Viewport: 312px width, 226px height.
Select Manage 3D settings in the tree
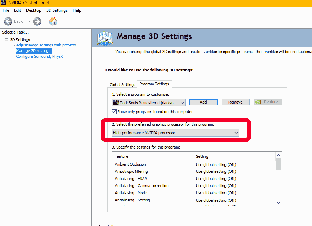(34, 51)
